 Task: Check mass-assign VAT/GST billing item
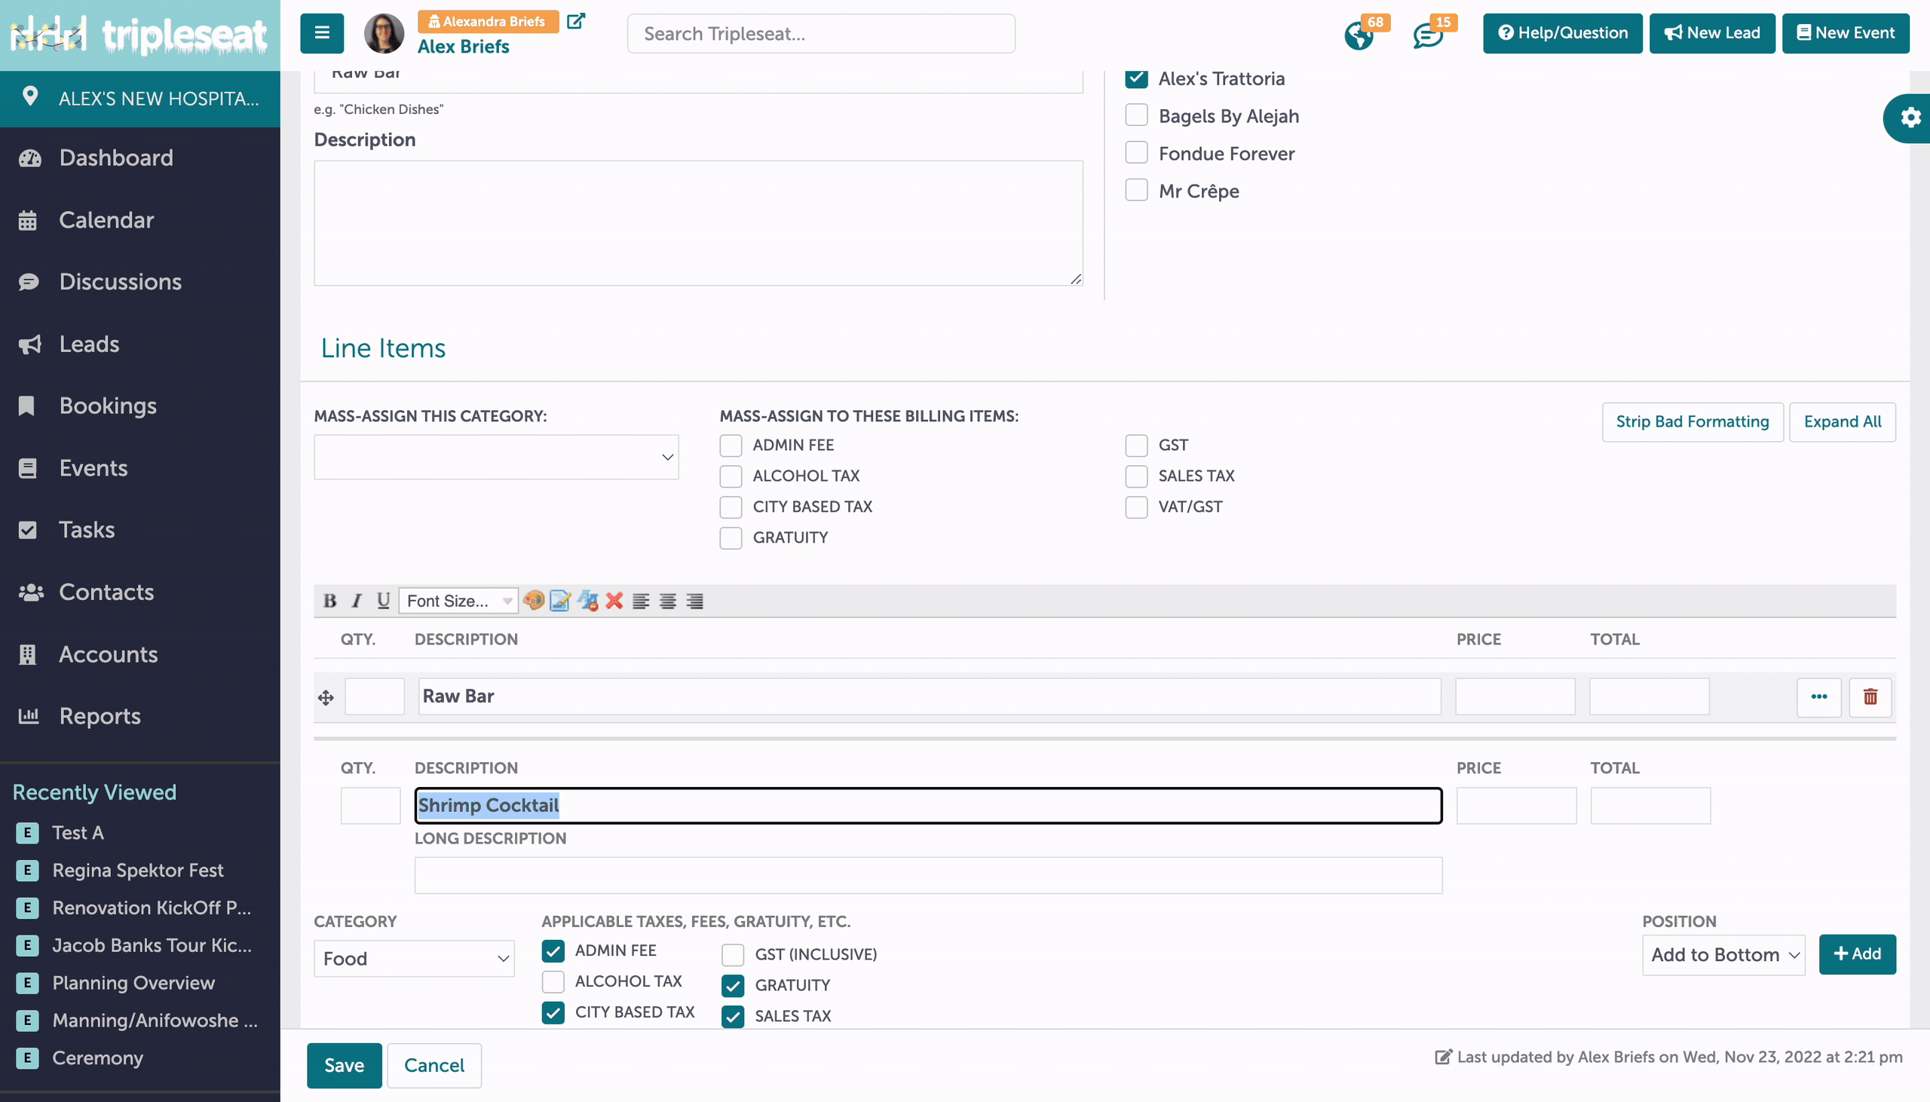1136,507
